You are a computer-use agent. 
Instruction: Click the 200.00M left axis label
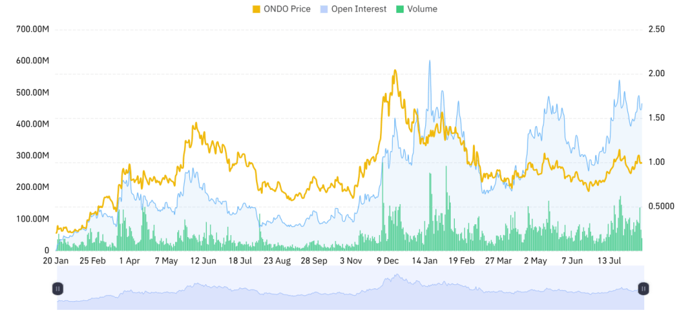(32, 187)
